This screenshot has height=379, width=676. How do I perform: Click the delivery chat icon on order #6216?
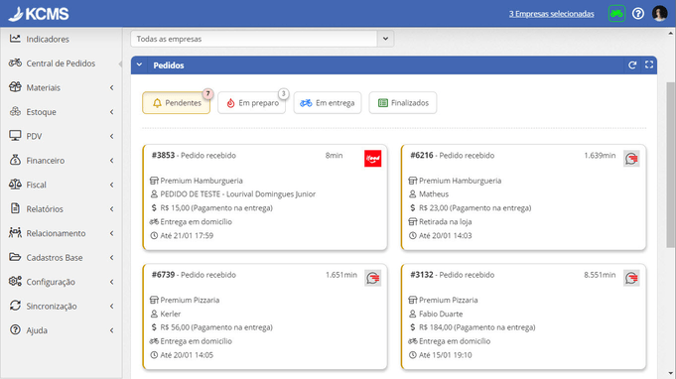click(631, 159)
